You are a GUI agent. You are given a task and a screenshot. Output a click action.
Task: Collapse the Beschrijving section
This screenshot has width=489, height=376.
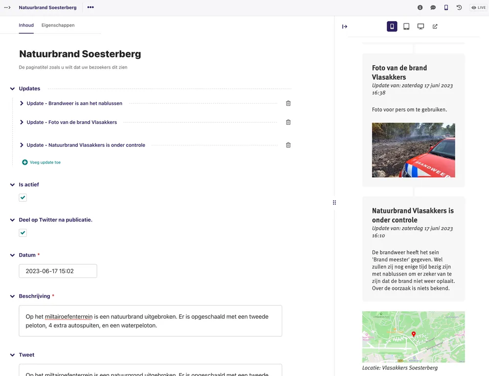[x=12, y=296]
